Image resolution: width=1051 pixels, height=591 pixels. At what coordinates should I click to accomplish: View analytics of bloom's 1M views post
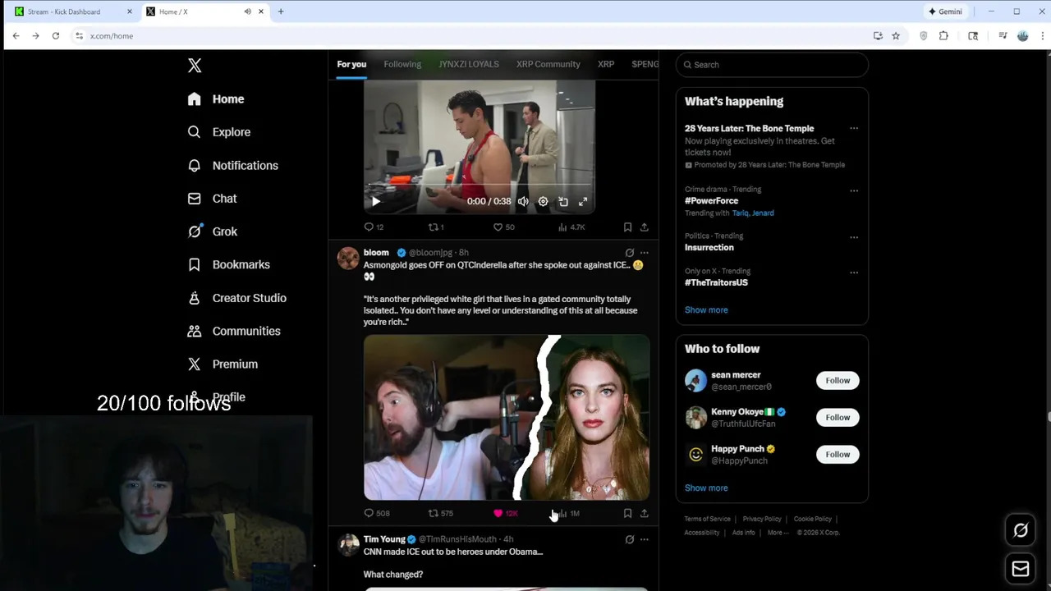[569, 513]
